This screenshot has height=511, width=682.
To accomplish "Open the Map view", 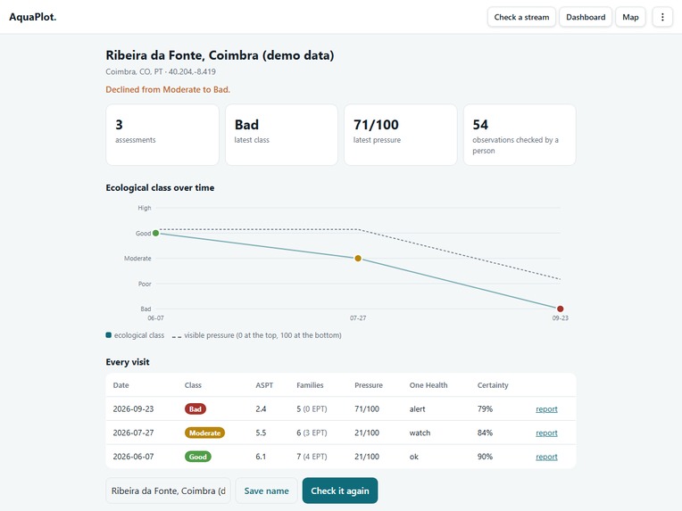I will 630,17.
